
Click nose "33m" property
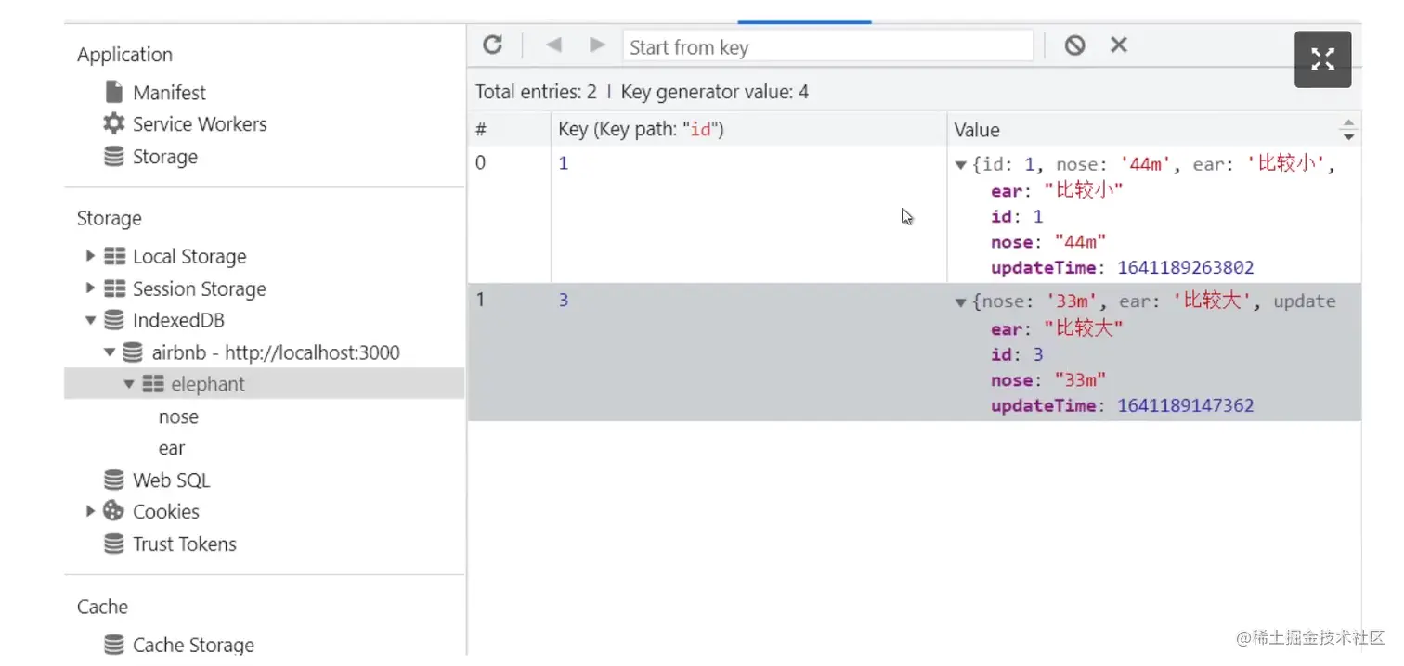point(1048,379)
